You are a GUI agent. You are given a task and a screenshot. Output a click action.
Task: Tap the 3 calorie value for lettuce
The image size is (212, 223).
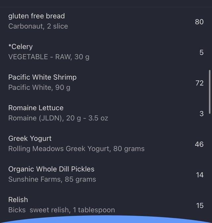tap(201, 114)
